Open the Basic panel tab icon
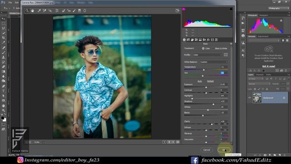Viewport: 291px width, 164px height. (184, 40)
